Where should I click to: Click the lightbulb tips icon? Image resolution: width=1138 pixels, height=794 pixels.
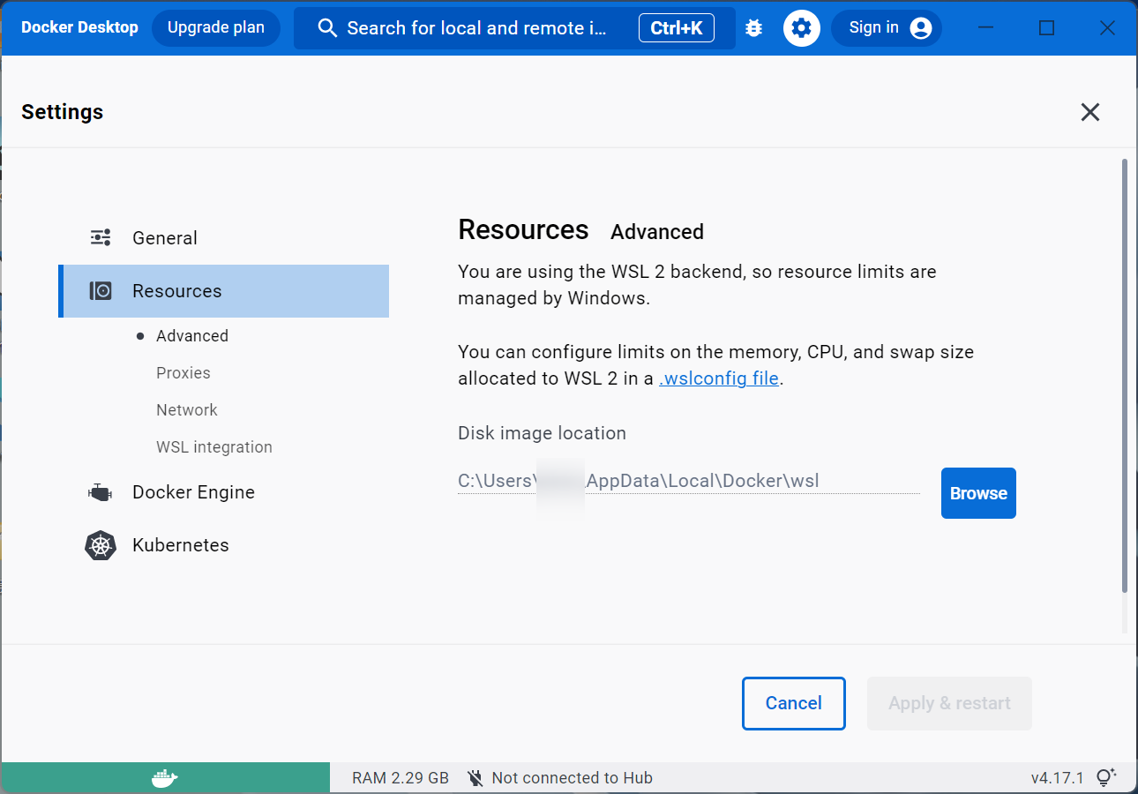[x=1106, y=777]
